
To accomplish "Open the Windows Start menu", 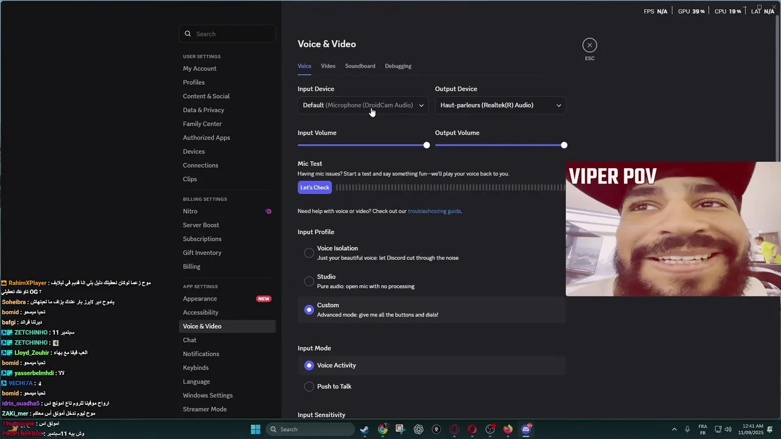I will point(256,429).
